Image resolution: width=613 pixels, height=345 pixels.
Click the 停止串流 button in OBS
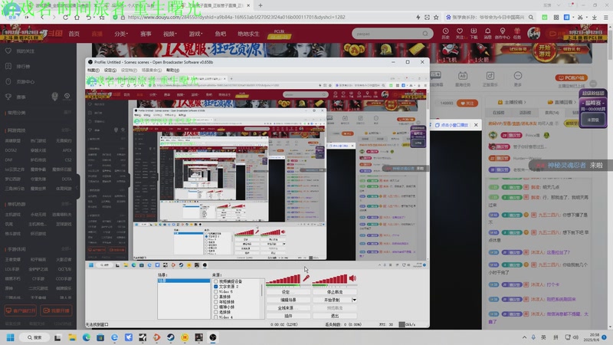click(x=335, y=292)
